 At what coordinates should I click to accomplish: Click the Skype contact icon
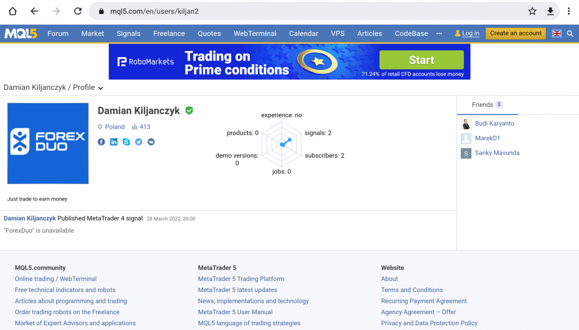click(126, 142)
